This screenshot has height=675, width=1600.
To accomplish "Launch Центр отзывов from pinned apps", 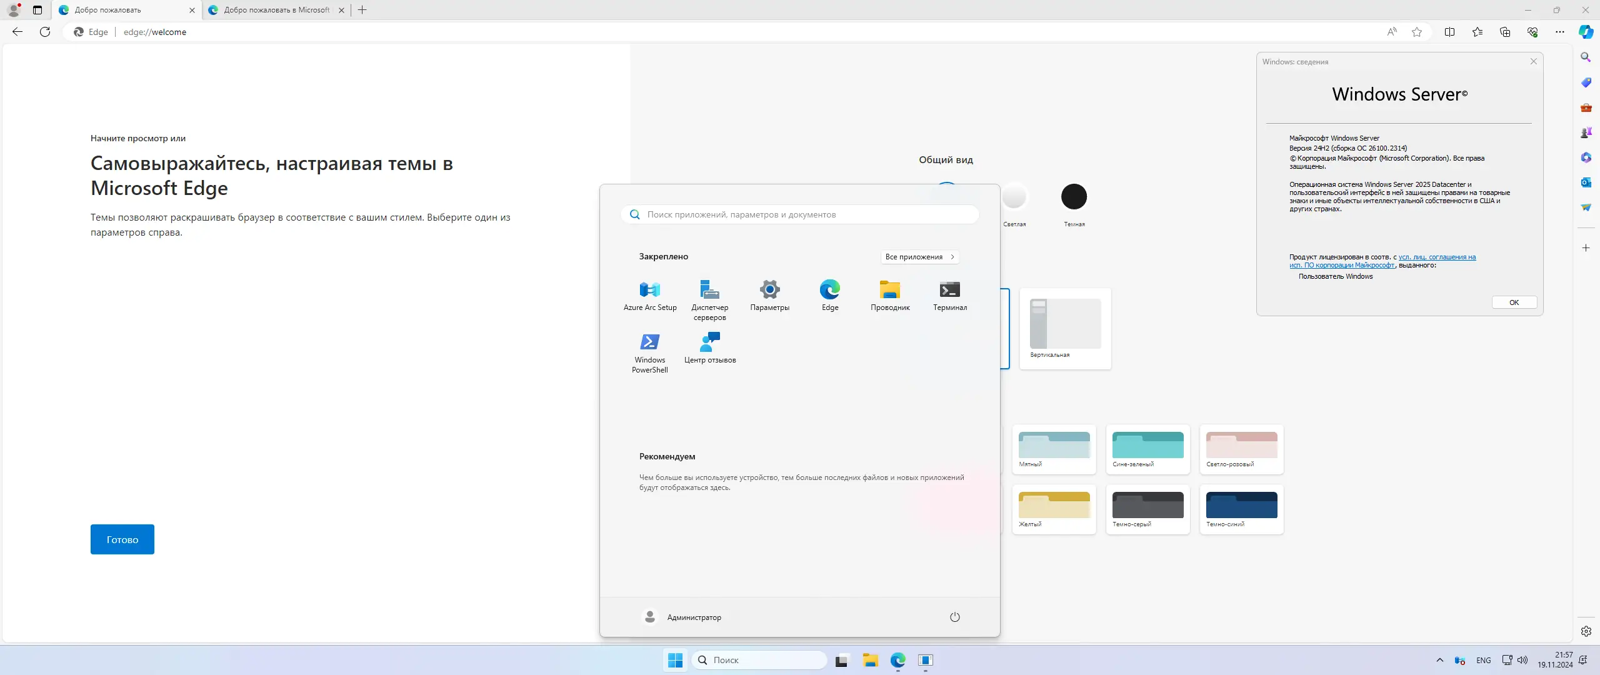I will point(709,347).
